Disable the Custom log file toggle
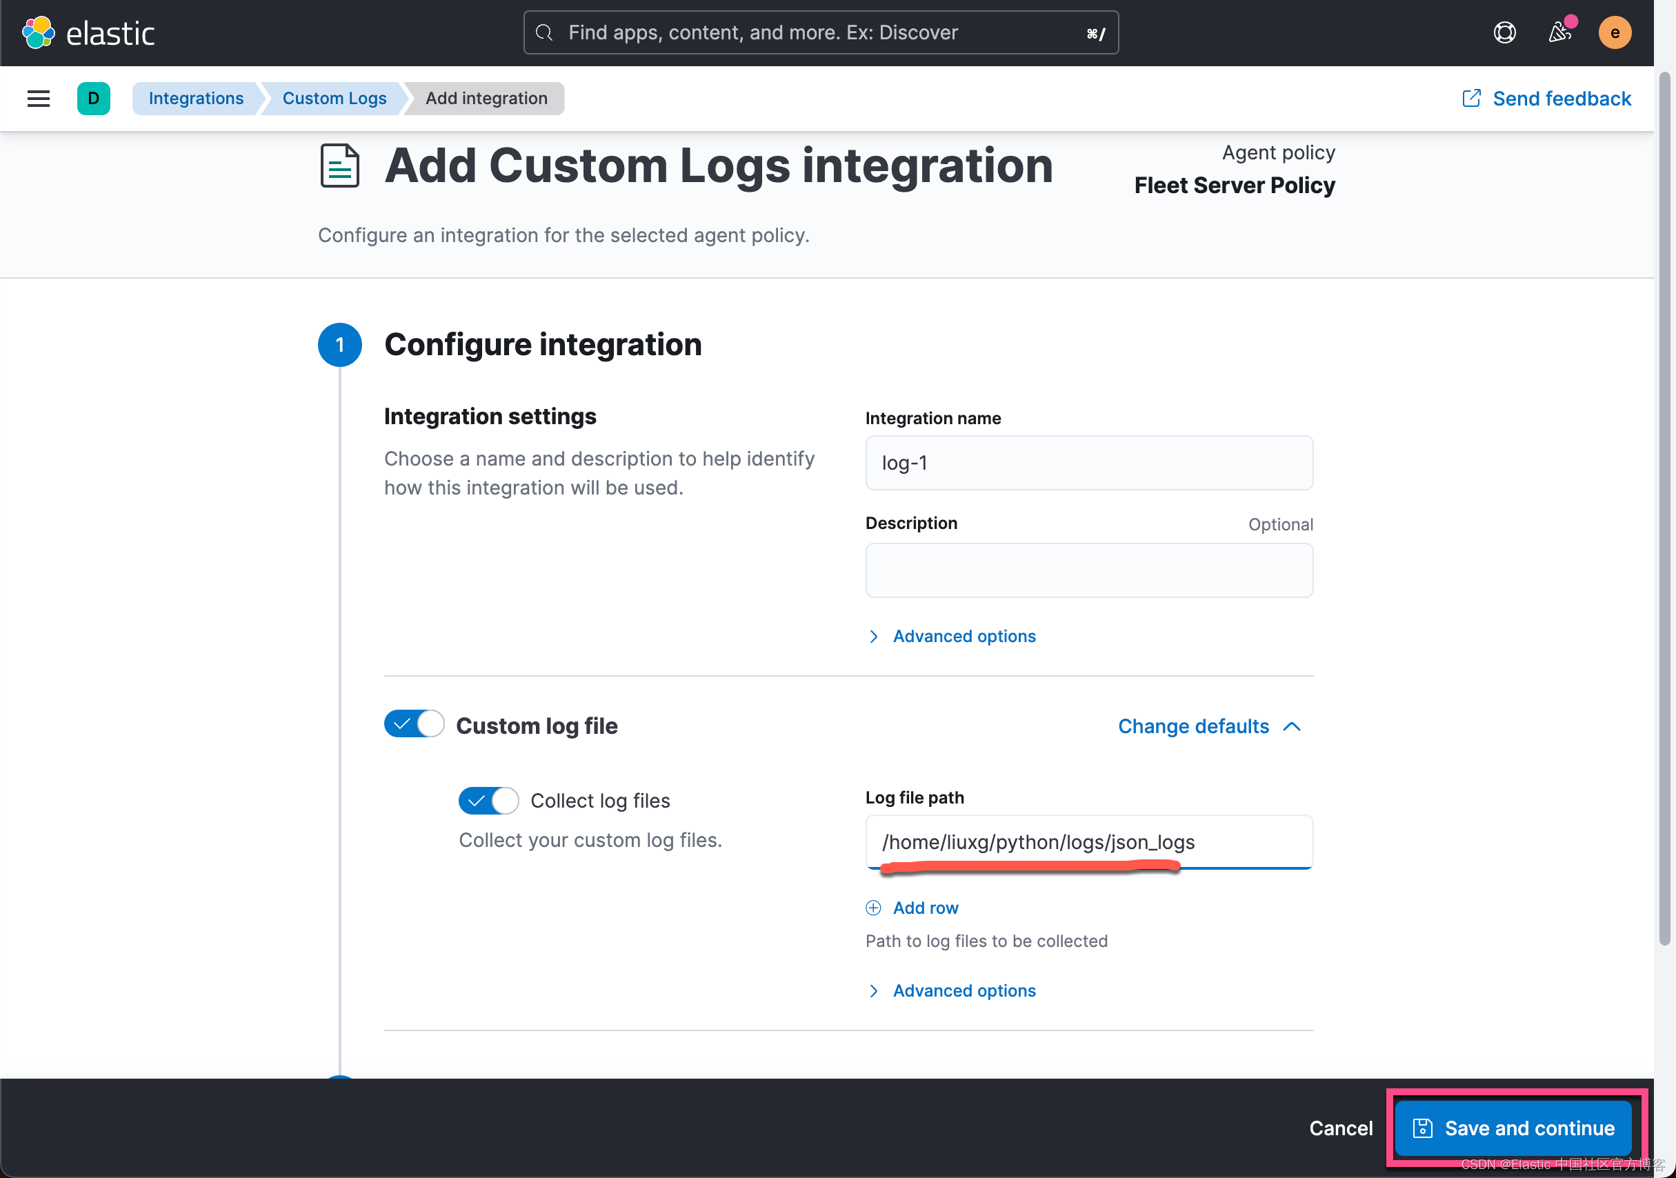 pyautogui.click(x=414, y=723)
